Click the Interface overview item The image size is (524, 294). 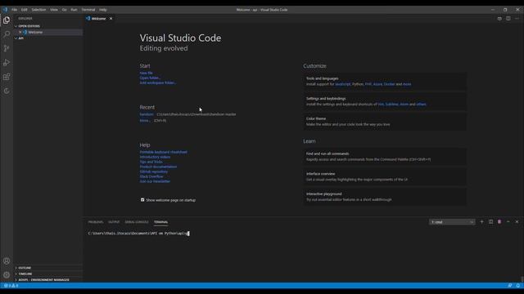click(385, 176)
